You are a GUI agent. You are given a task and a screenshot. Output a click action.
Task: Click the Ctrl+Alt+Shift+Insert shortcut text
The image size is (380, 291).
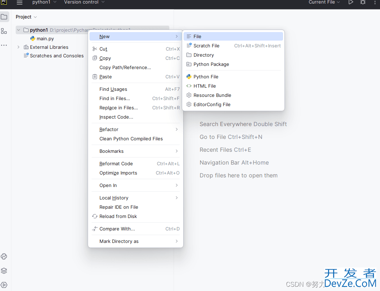(257, 46)
